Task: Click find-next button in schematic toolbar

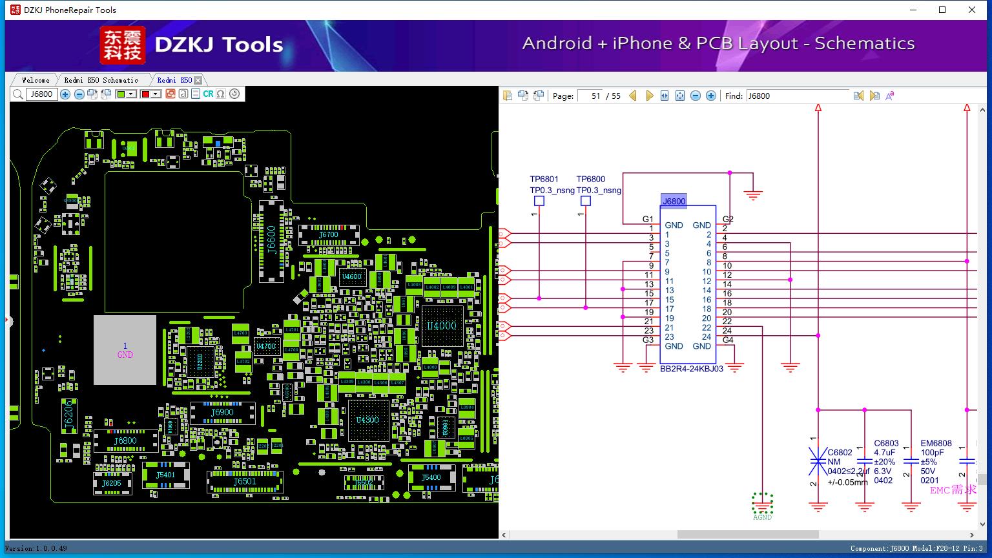Action: pyautogui.click(x=874, y=96)
